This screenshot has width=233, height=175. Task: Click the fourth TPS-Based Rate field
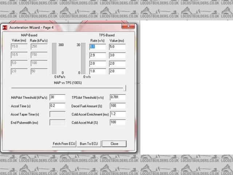[x=98, y=71]
